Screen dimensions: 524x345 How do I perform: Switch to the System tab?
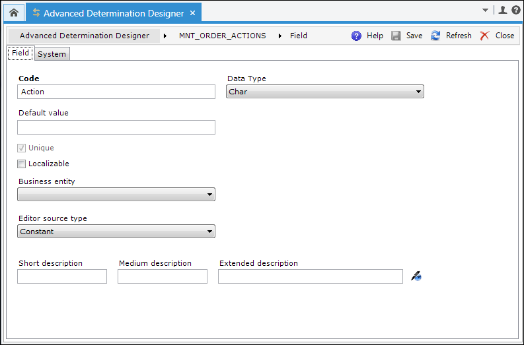[x=52, y=54]
